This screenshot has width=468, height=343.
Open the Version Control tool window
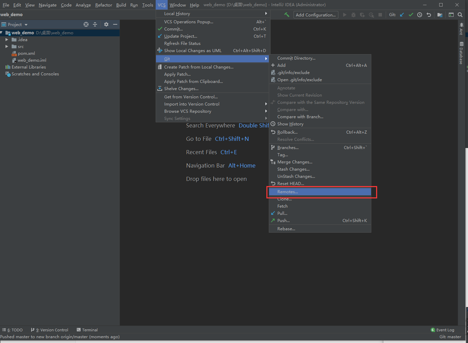tap(50, 330)
